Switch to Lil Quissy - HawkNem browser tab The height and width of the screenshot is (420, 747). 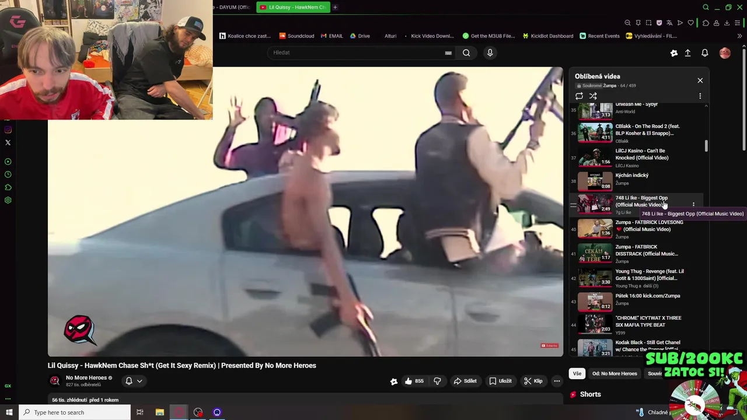[x=293, y=7]
